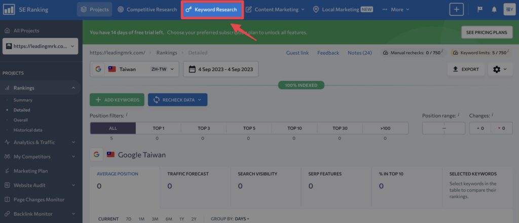The width and height of the screenshot is (519, 223).
Task: Click Recheck Data button
Action: [x=178, y=100]
